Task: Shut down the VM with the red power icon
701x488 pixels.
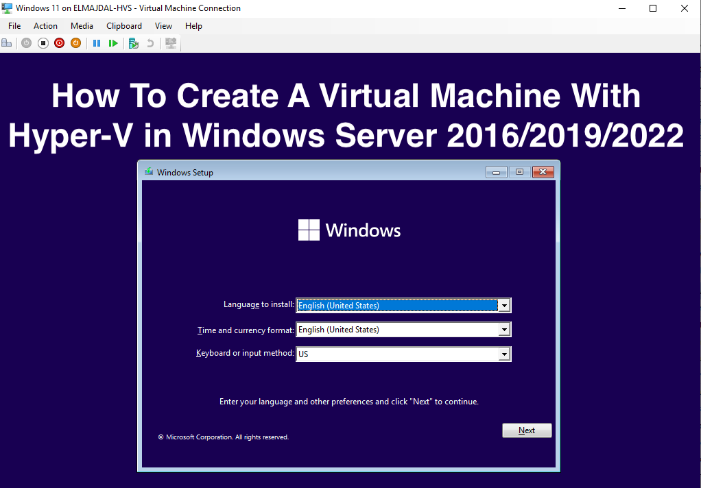Action: click(x=60, y=43)
